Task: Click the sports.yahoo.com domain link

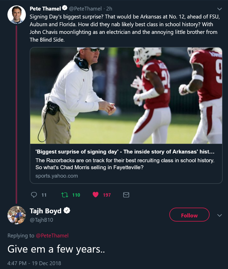Action: tap(57, 176)
